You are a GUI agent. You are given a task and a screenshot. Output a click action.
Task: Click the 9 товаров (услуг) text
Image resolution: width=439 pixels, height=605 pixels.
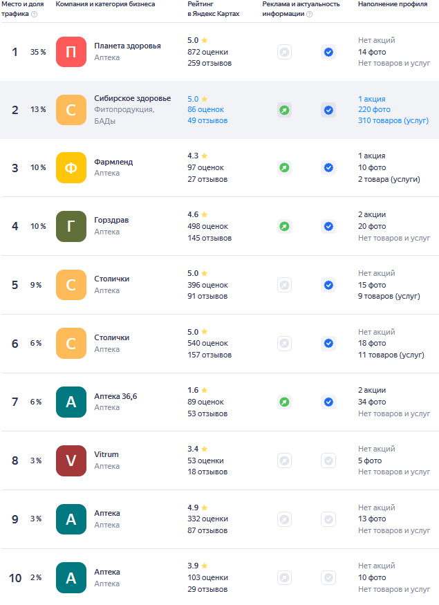389,297
